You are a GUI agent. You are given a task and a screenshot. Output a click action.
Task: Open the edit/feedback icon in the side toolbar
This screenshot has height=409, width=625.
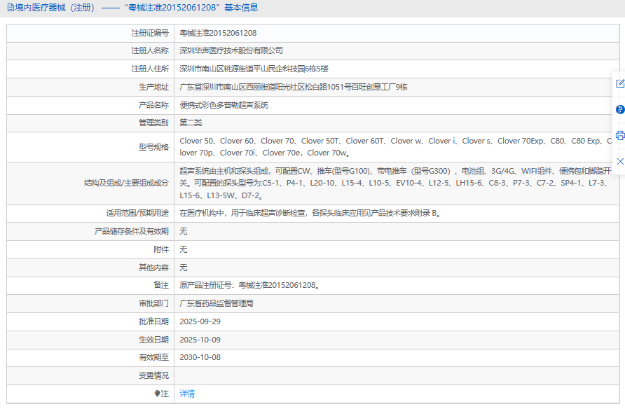pyautogui.click(x=620, y=83)
